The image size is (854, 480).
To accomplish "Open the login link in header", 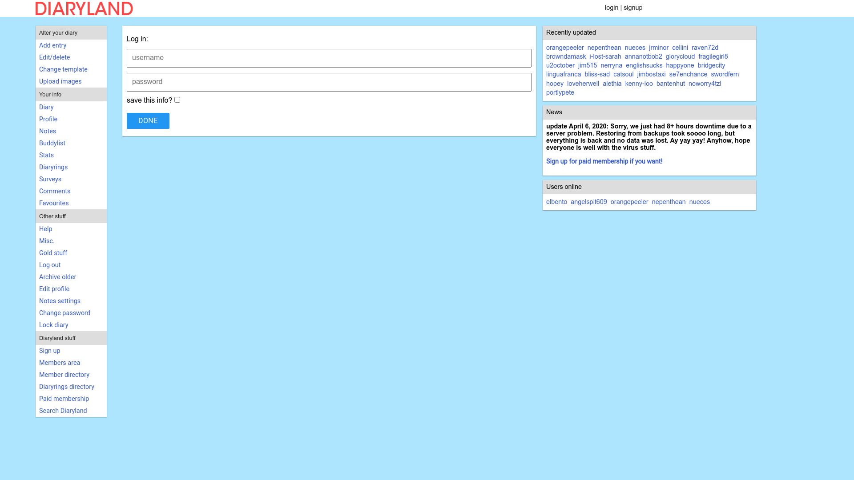I will (x=612, y=8).
